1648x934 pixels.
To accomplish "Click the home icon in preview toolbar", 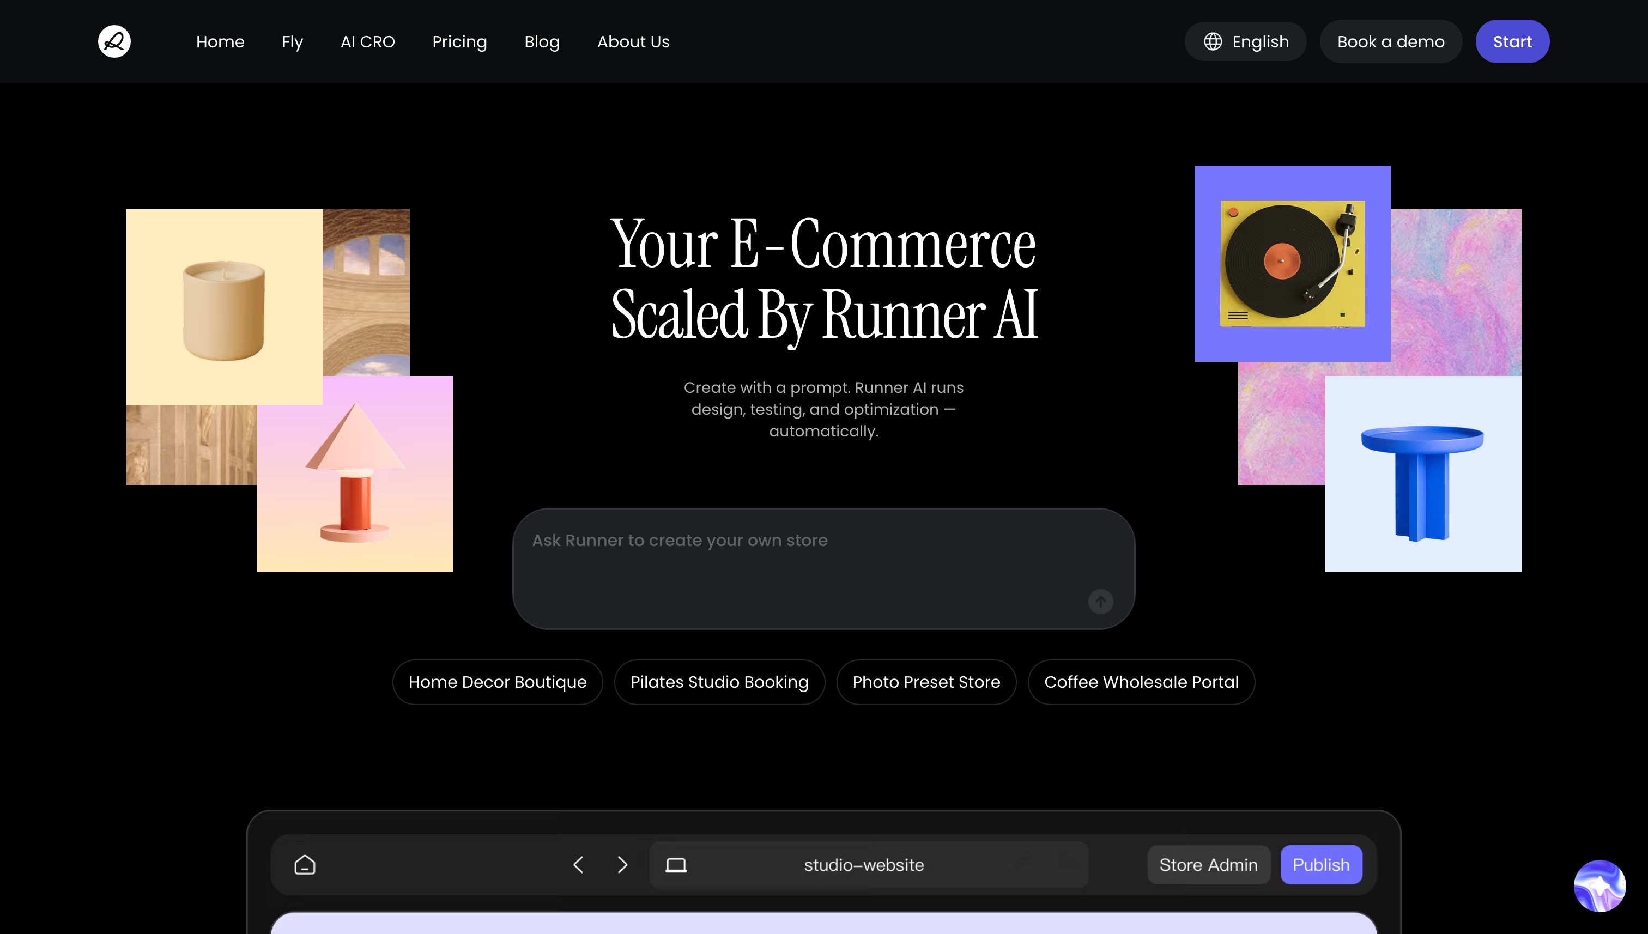I will pyautogui.click(x=305, y=865).
